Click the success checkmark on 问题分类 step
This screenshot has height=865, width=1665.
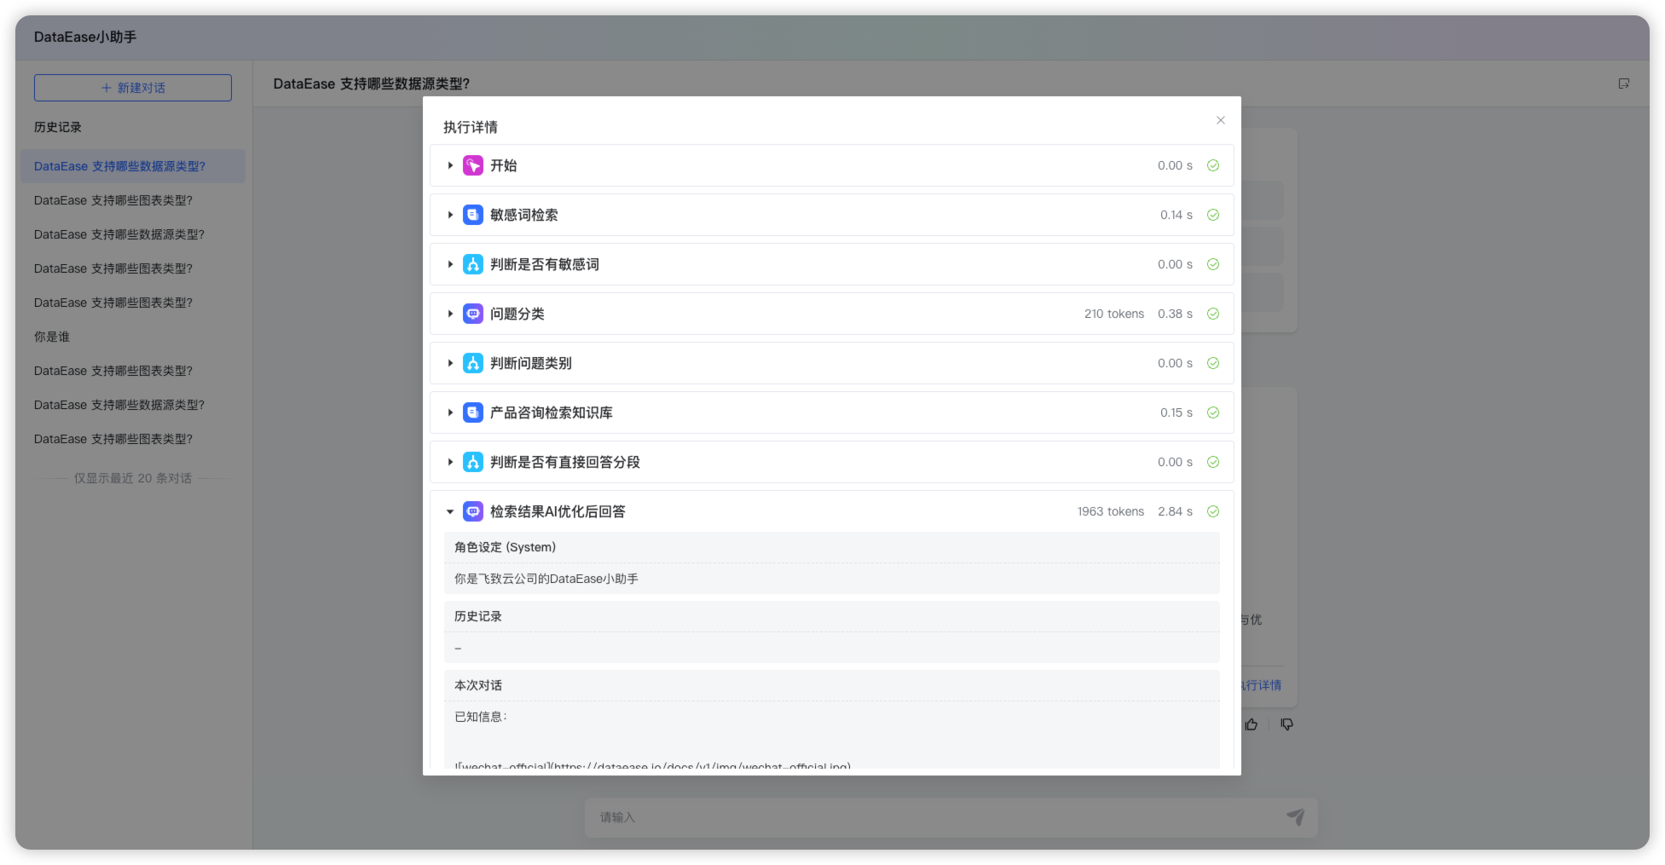(x=1213, y=314)
